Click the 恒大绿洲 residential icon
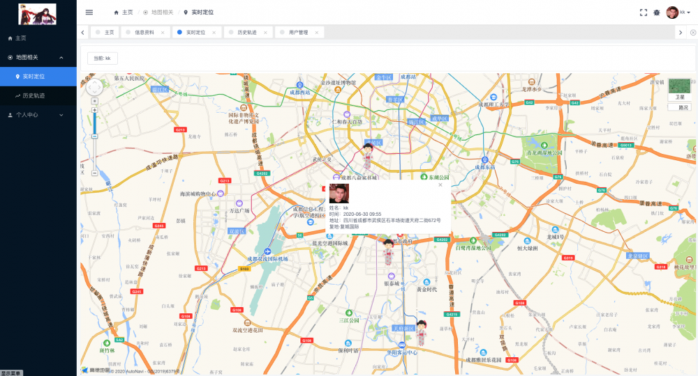 527,241
